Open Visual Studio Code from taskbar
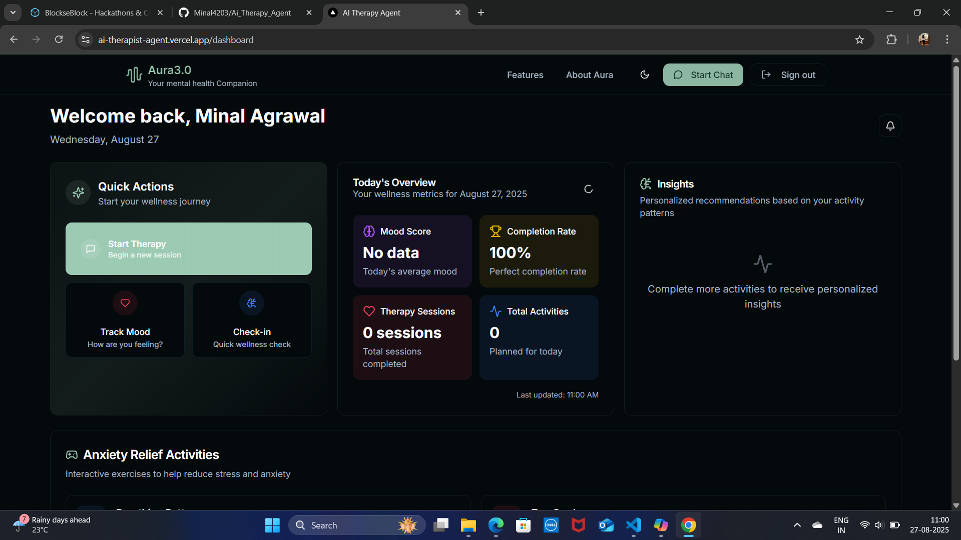The height and width of the screenshot is (540, 961). [x=633, y=525]
